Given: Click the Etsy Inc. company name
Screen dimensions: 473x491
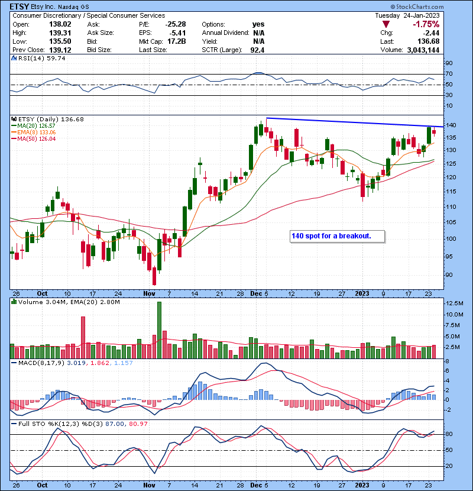Looking at the screenshot, I should [44, 7].
